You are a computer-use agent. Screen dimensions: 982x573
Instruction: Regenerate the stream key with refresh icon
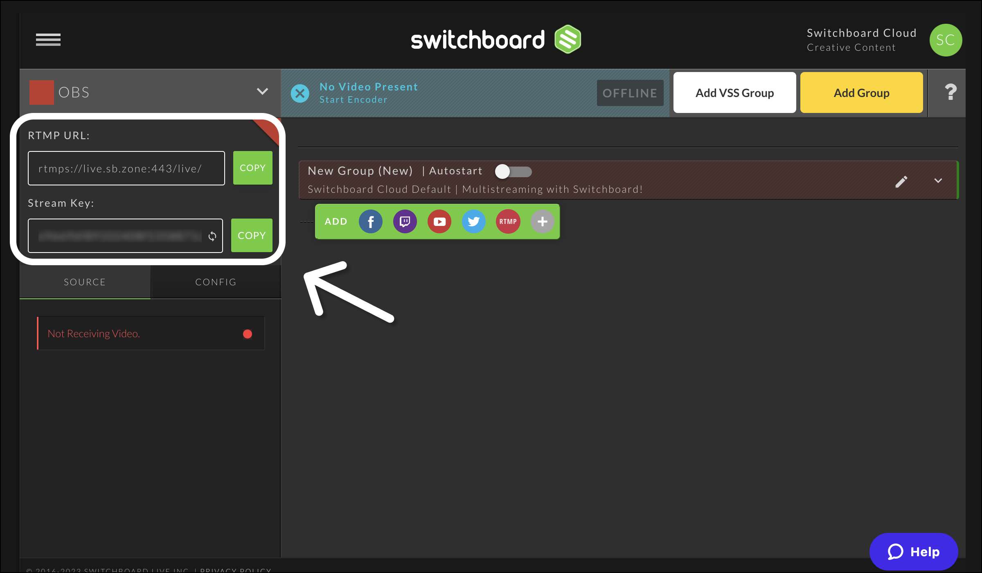click(212, 236)
